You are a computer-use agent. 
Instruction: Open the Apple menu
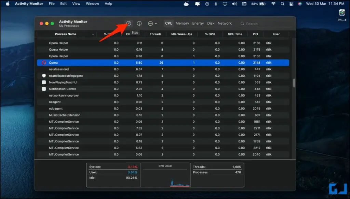click(8, 4)
